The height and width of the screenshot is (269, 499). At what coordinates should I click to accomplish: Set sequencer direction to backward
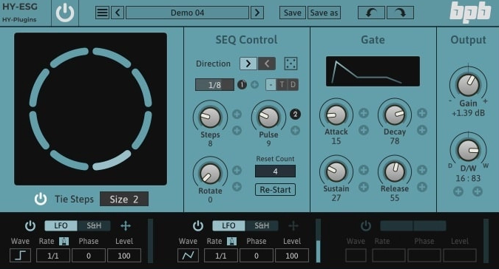[x=267, y=64]
